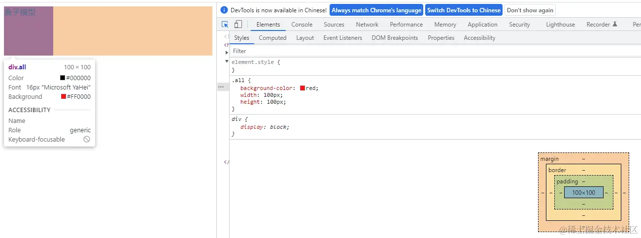Screen dimensions: 641x238
Task: Click the div user-agent selector text
Action: tap(236, 119)
